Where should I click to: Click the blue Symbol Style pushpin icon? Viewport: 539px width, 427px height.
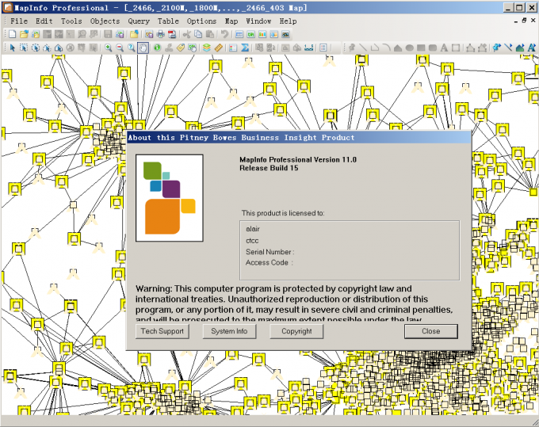click(497, 48)
